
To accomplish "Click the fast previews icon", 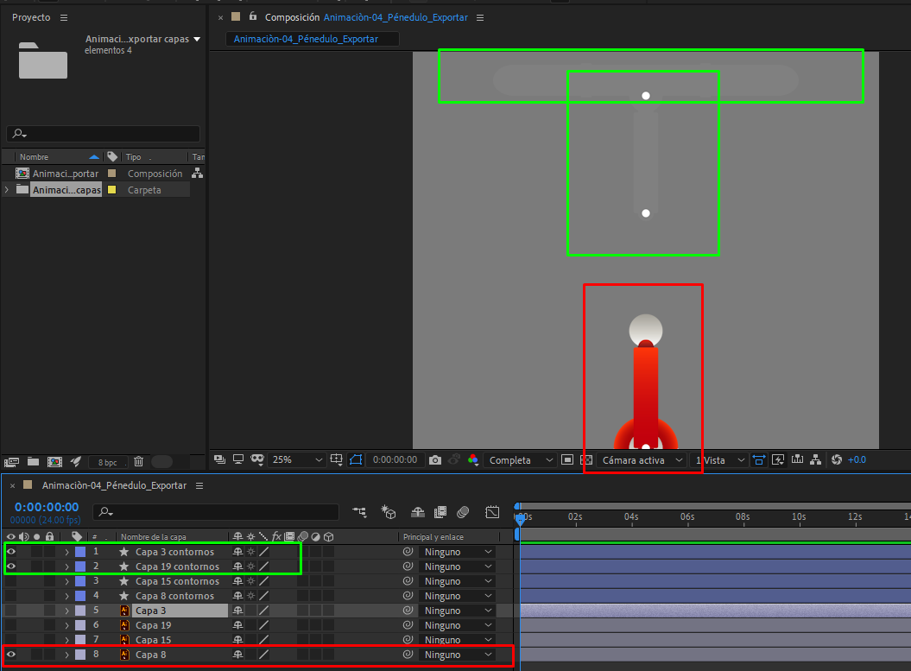I will coord(778,459).
